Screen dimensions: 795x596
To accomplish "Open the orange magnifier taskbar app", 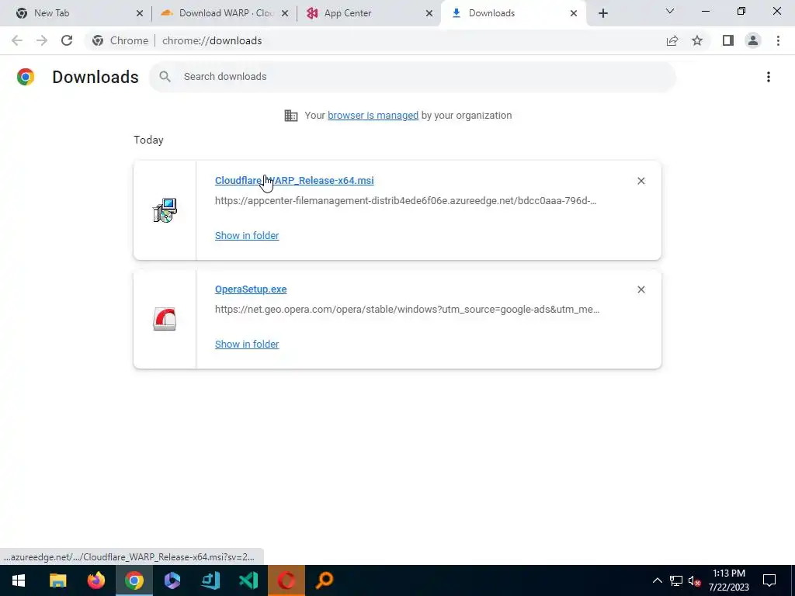I will pyautogui.click(x=325, y=580).
